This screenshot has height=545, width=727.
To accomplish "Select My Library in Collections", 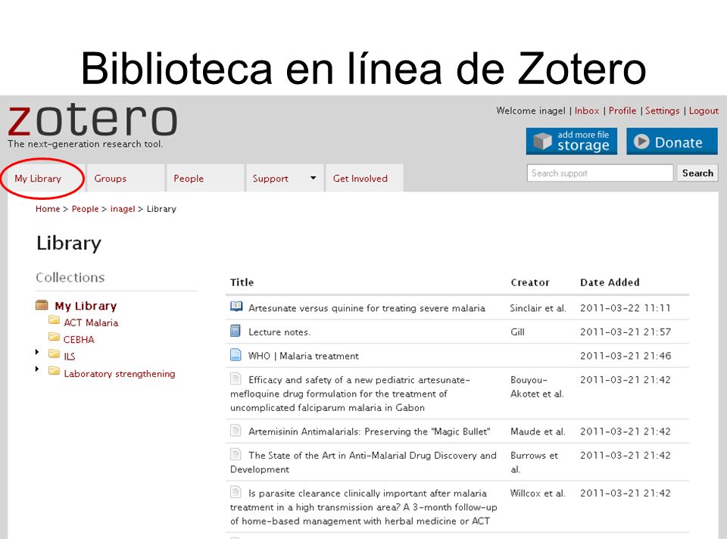I will 86,306.
